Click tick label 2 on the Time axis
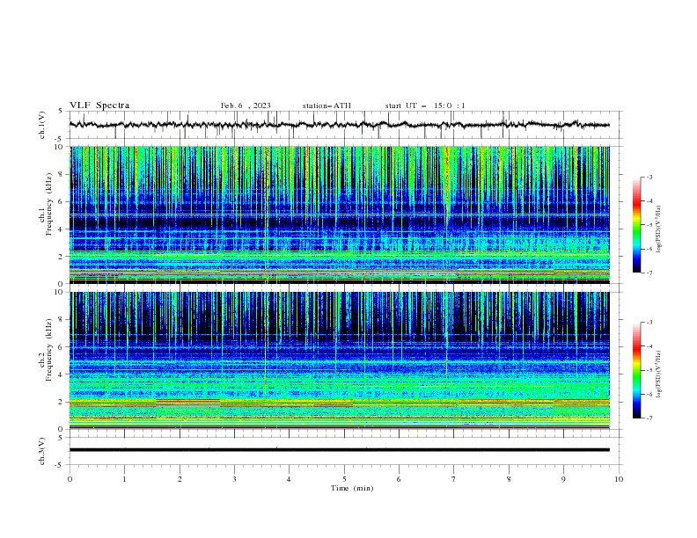 point(180,479)
